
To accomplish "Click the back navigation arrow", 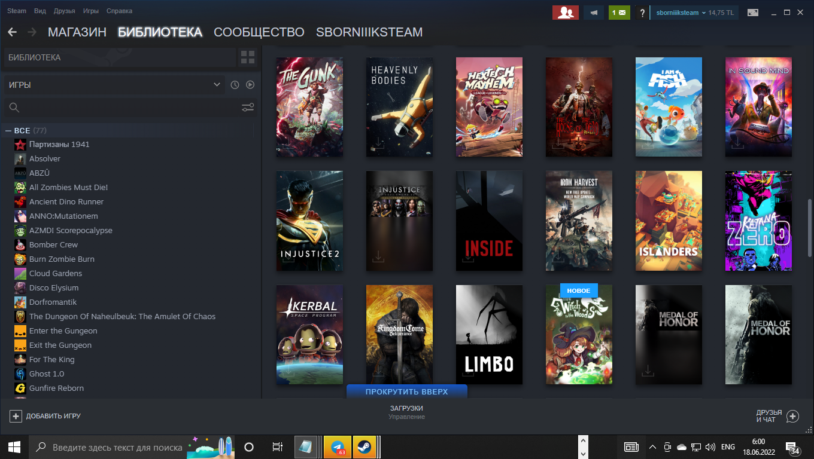I will coord(12,32).
